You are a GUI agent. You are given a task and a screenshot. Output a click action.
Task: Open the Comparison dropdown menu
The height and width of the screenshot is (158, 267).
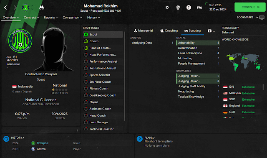coord(72,18)
